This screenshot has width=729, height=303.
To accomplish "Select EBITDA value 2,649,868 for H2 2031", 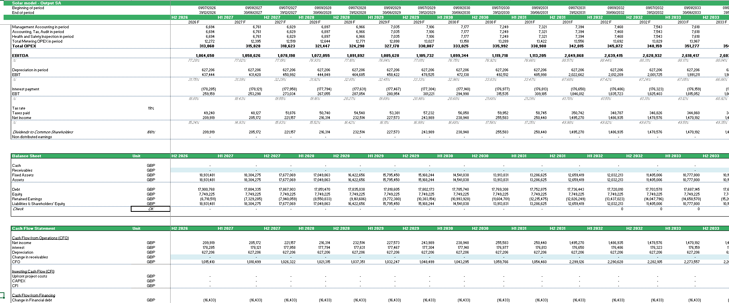I will click(574, 56).
